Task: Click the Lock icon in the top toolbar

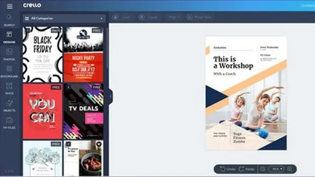Action: coord(115,18)
